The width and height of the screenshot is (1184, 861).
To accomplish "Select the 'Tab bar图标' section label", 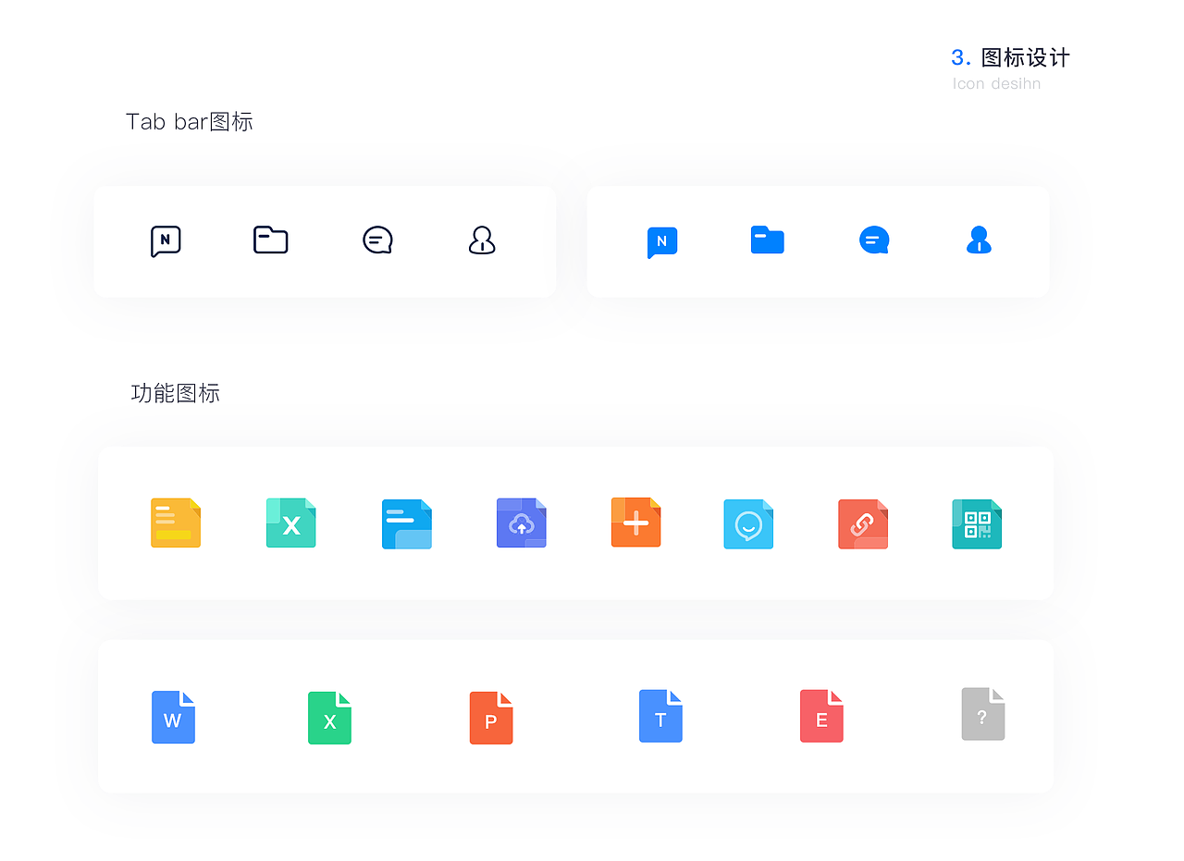I will coord(190,122).
